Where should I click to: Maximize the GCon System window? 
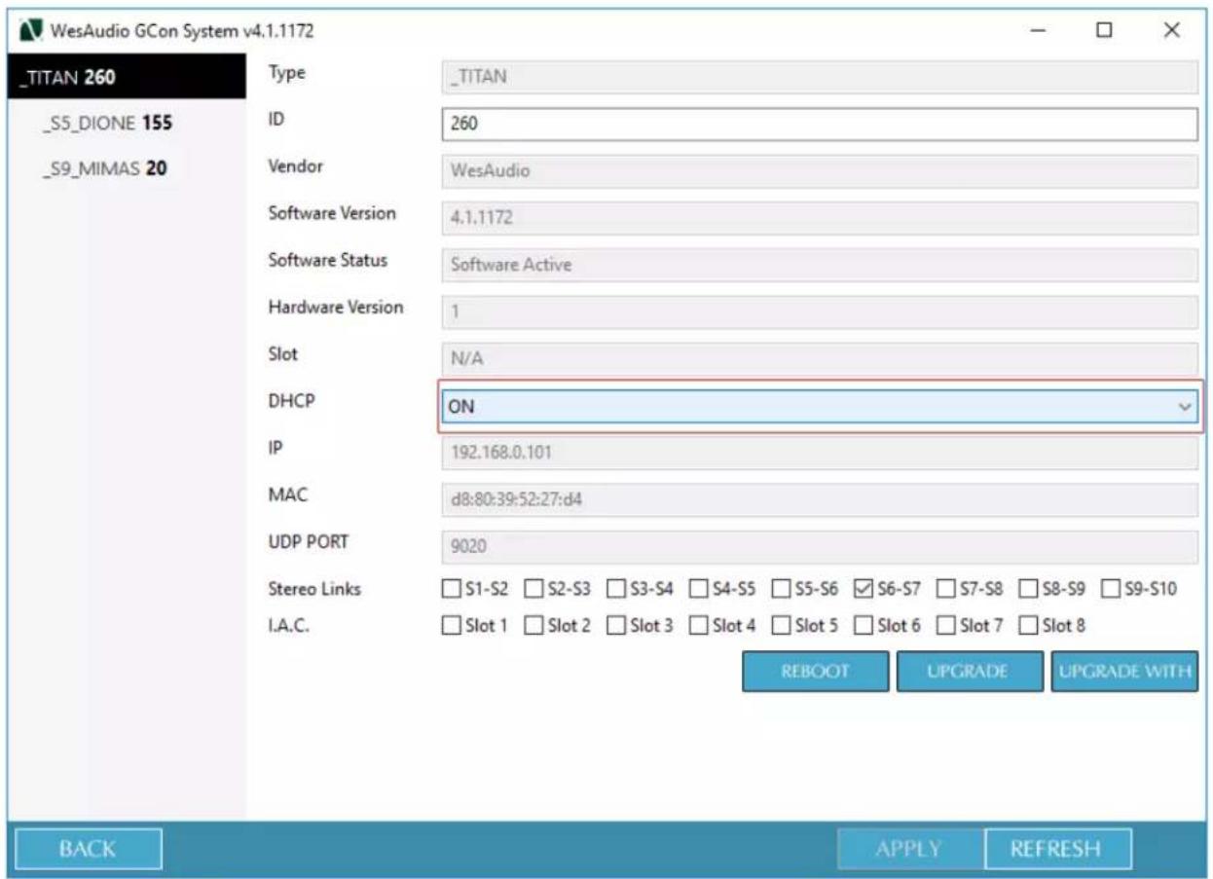coord(1104,30)
